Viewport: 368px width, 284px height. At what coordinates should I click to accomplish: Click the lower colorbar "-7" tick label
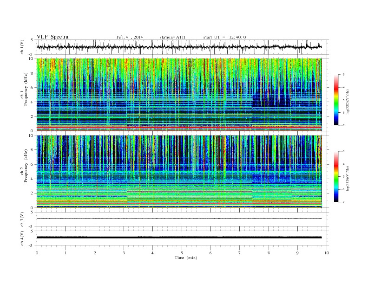343,202
